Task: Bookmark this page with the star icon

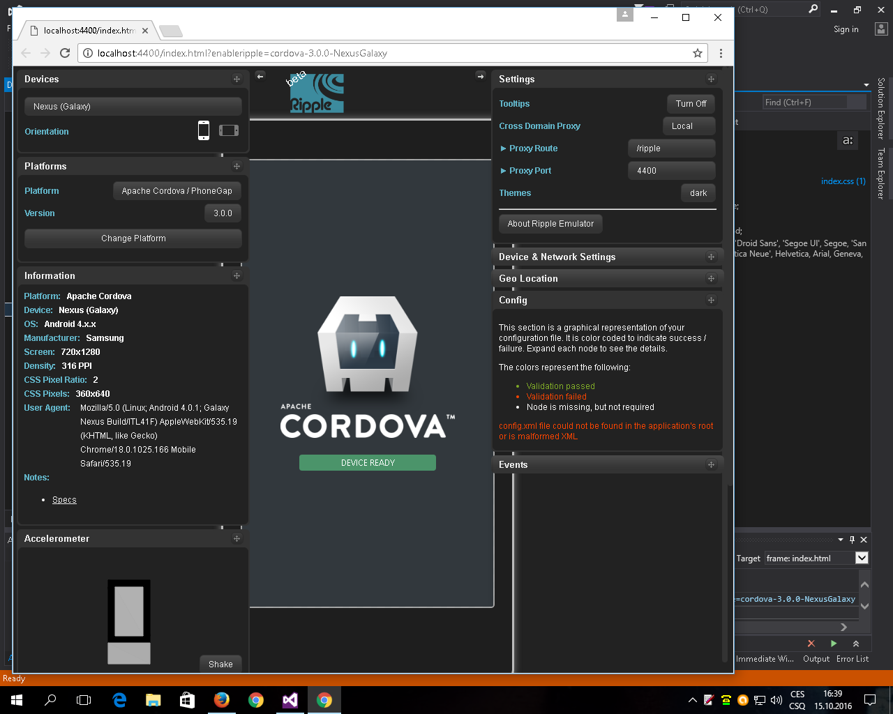Action: pos(697,53)
